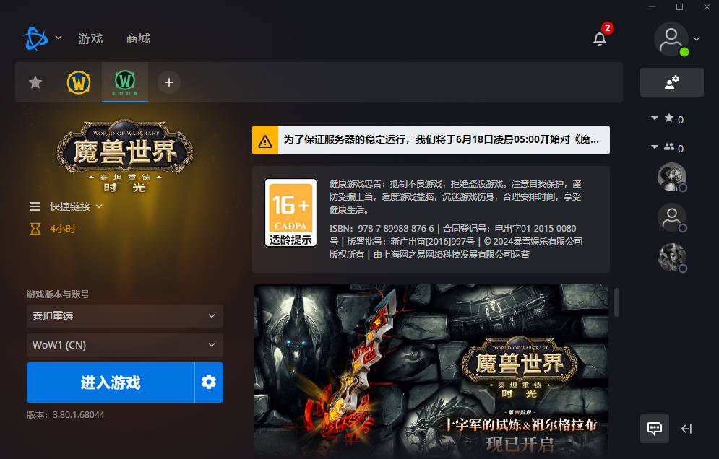Viewport: 719px width, 459px height.
Task: Open the chat window icon
Action: [x=655, y=429]
